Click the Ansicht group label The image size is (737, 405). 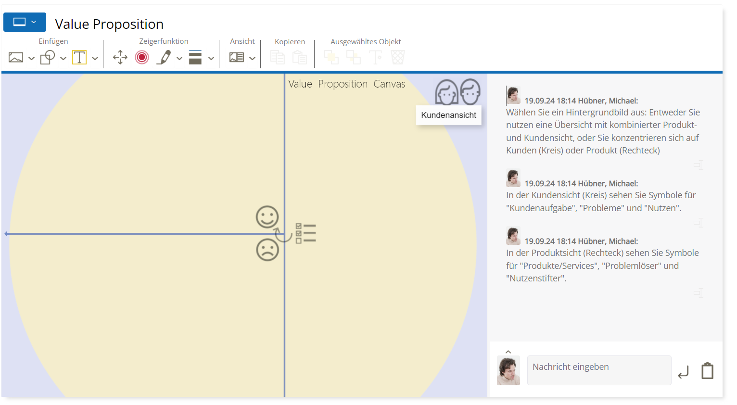tap(242, 41)
